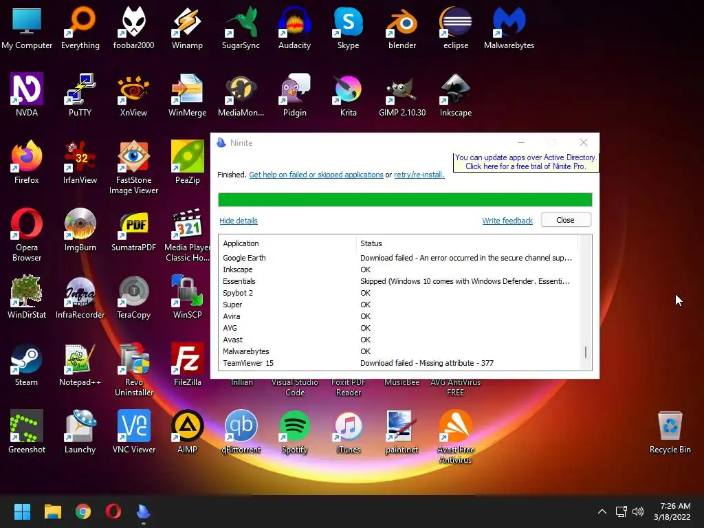Click the Opera taskbar icon
Image resolution: width=704 pixels, height=528 pixels.
click(x=113, y=511)
